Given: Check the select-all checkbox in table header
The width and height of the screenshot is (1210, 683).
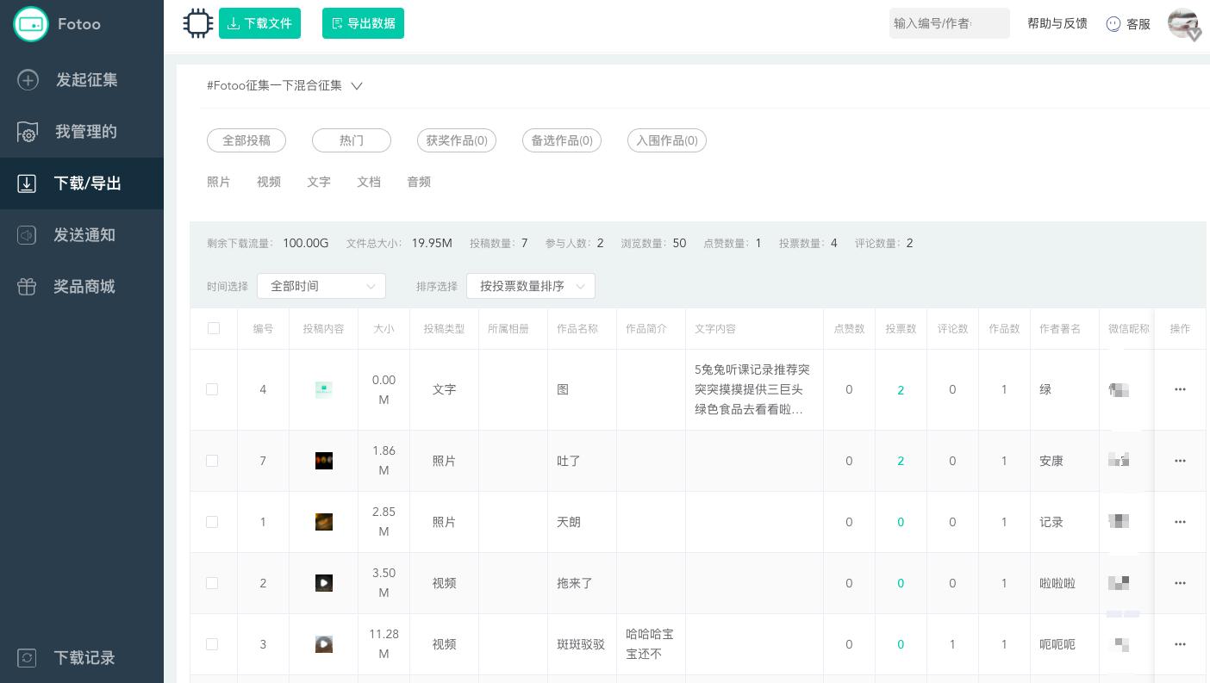Looking at the screenshot, I should (214, 328).
